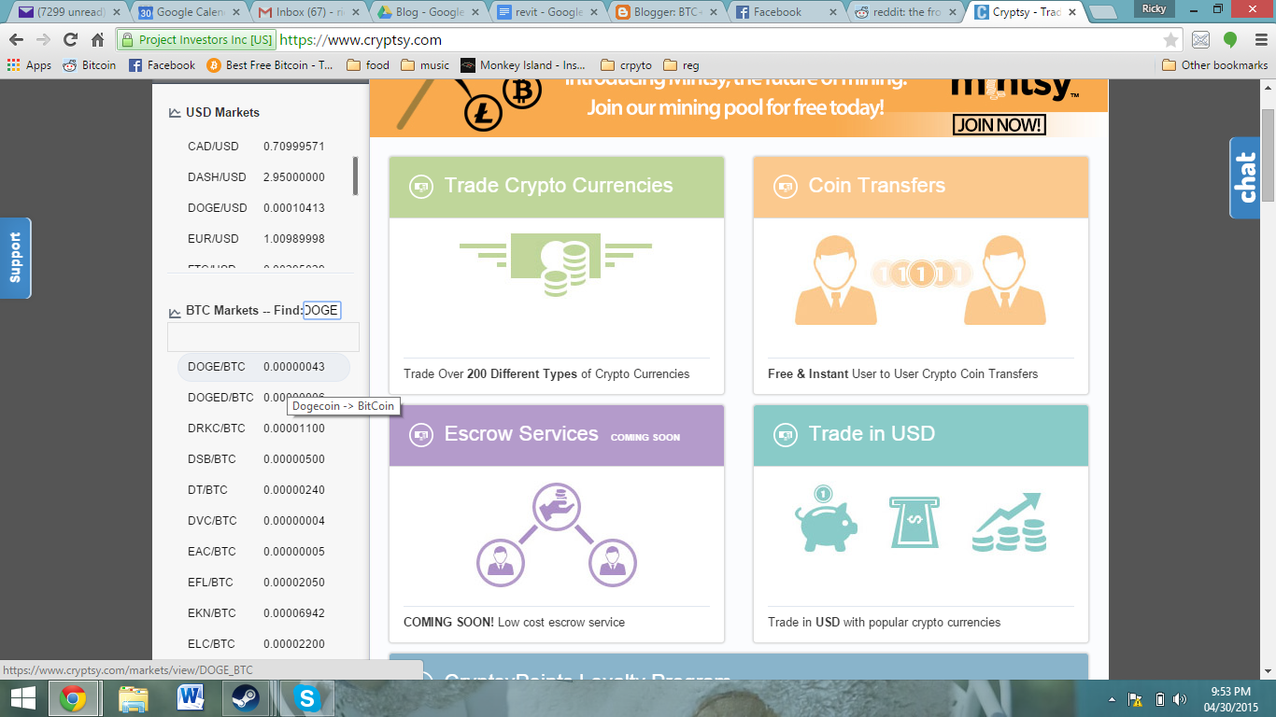
Task: Open the music bookmarks folder
Action: [425, 65]
